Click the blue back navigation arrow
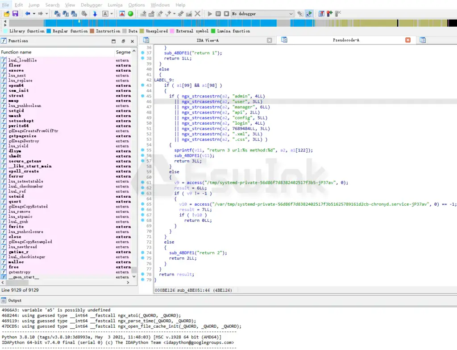The height and width of the screenshot is (350, 457). click(x=27, y=14)
